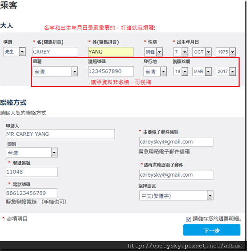Open the 稱謂 title dropdown showing 先生

tap(14, 52)
